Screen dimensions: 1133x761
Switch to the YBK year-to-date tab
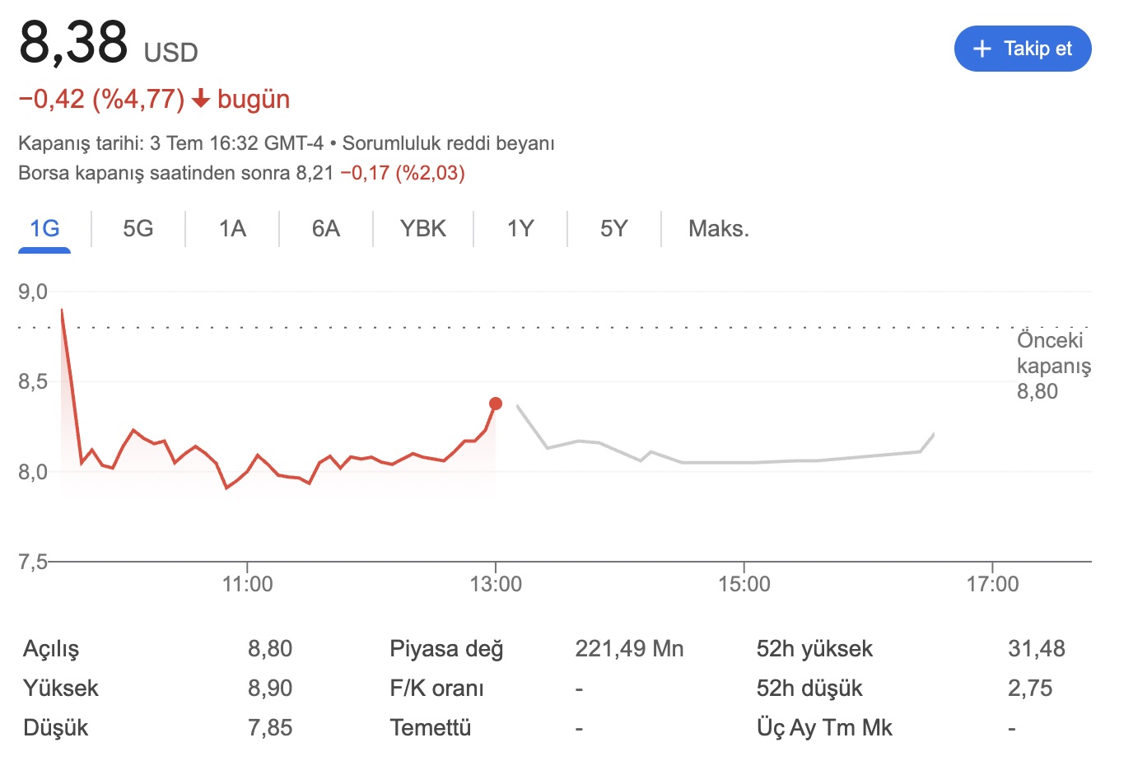[422, 228]
